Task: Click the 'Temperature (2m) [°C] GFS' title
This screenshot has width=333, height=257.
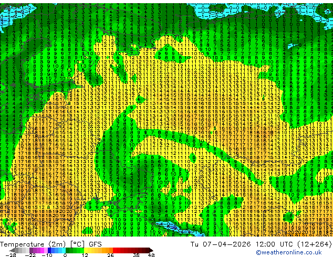Action: 51,244
